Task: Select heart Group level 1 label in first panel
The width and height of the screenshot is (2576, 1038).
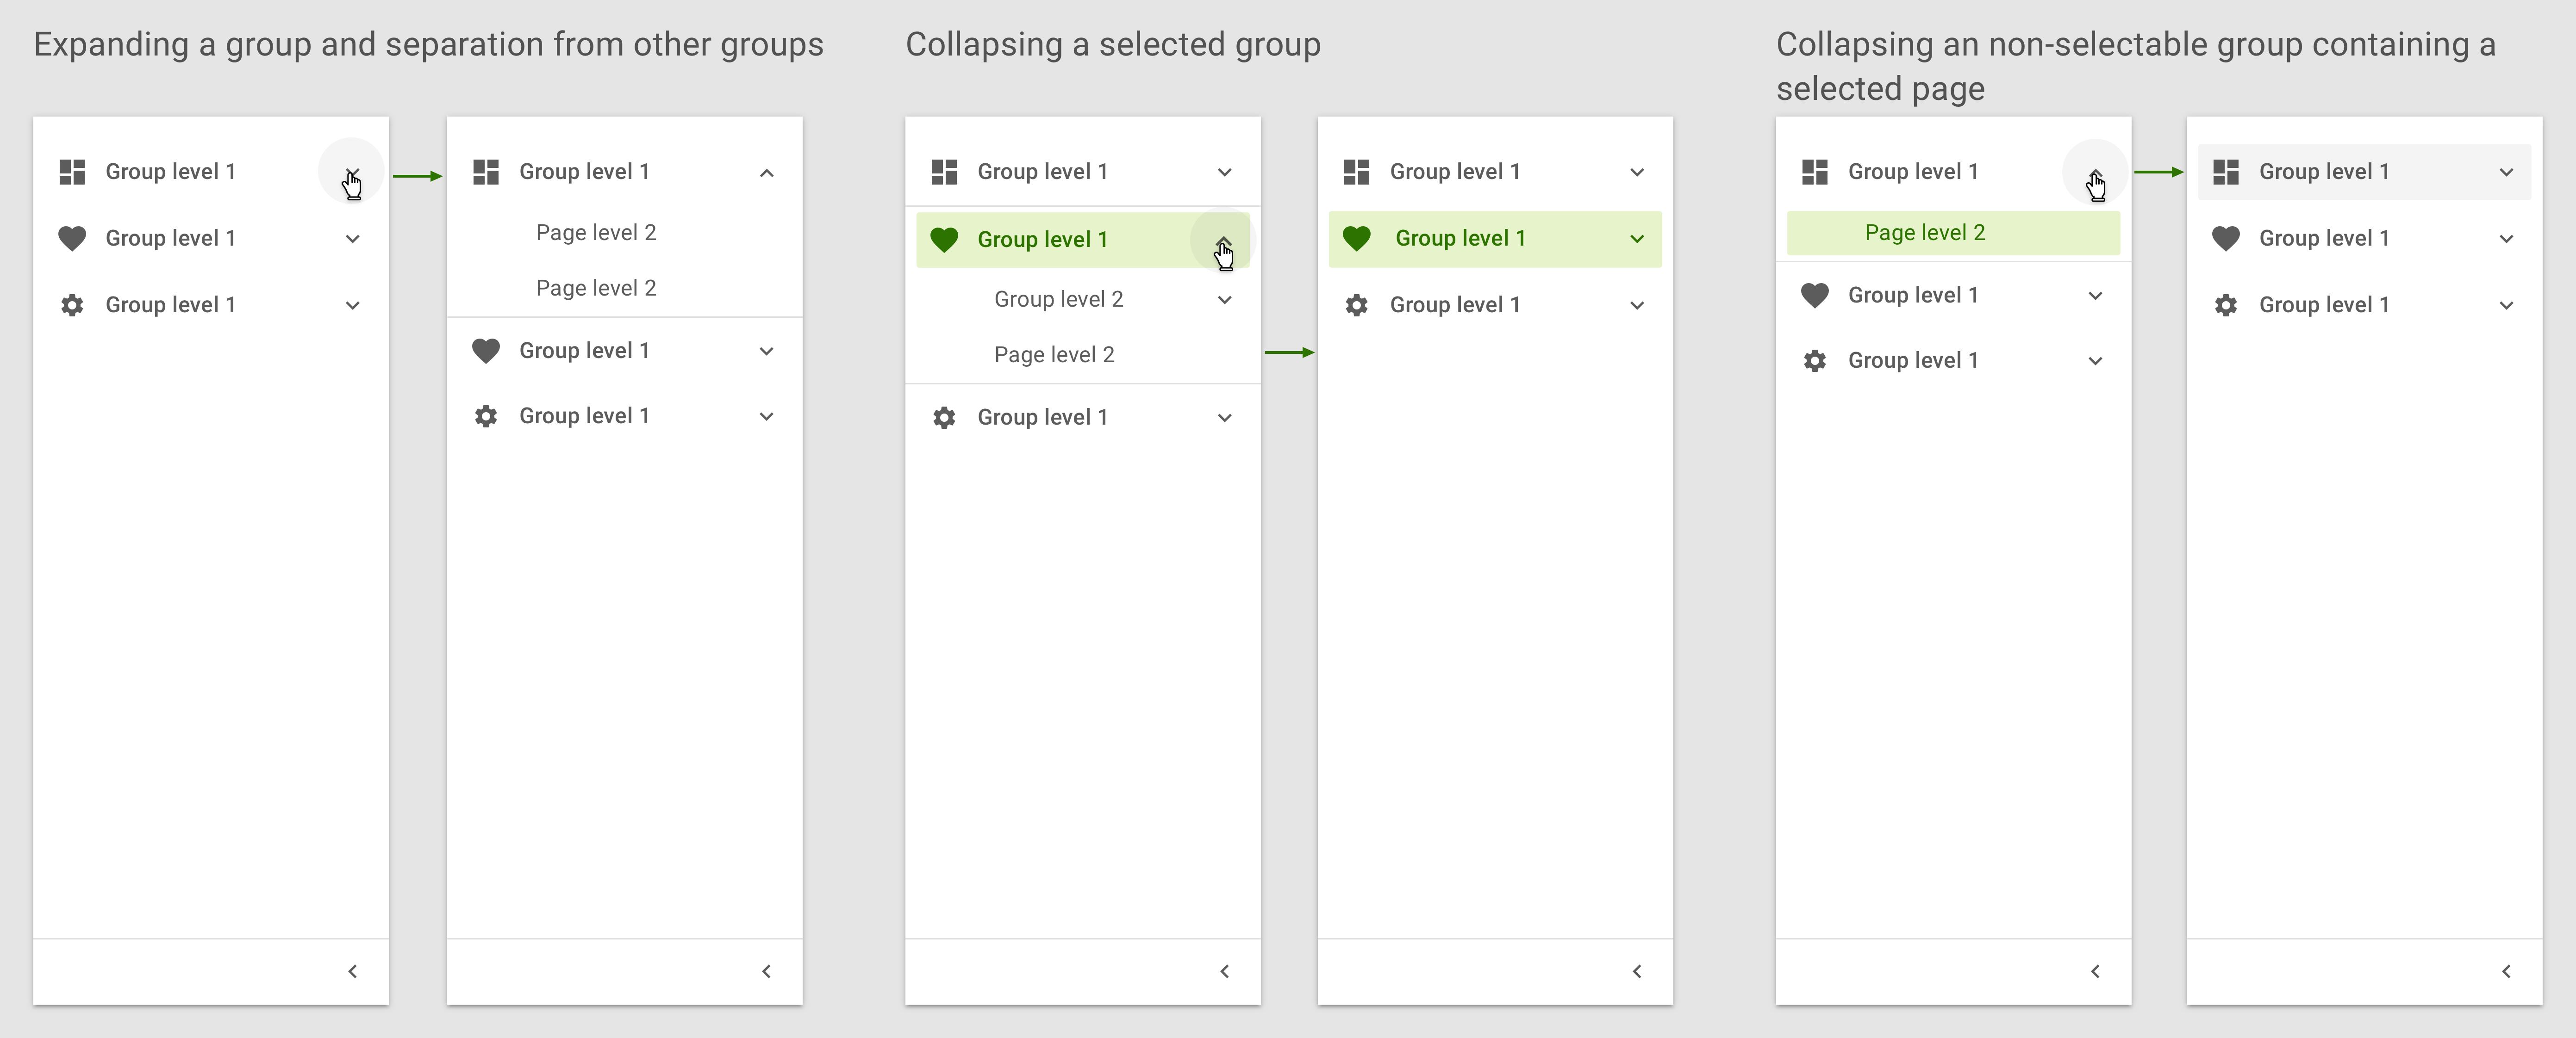Action: pos(170,239)
